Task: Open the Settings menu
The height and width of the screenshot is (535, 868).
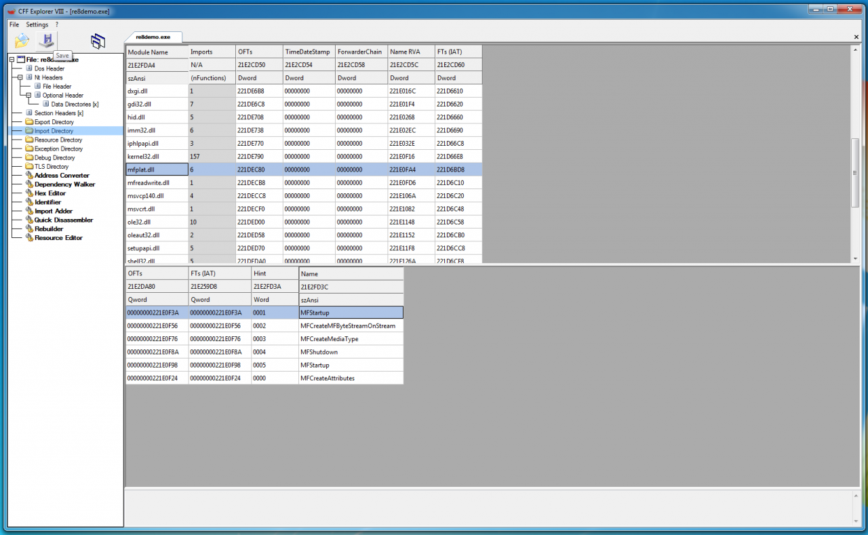Action: (37, 24)
